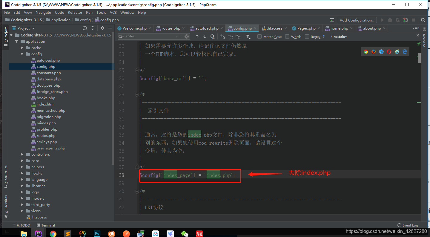Go to previous search occurrence arrow

pos(197,36)
